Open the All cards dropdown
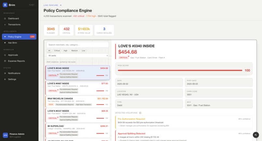Viewport: 262px width, 141px height. click(78, 56)
